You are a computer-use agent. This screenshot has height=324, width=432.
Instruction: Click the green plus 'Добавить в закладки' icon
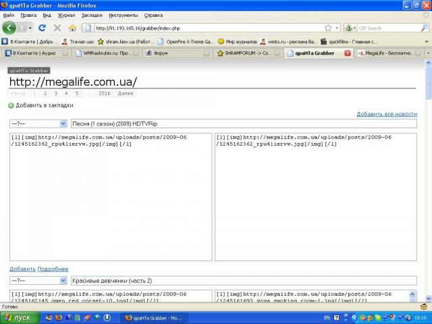11,105
